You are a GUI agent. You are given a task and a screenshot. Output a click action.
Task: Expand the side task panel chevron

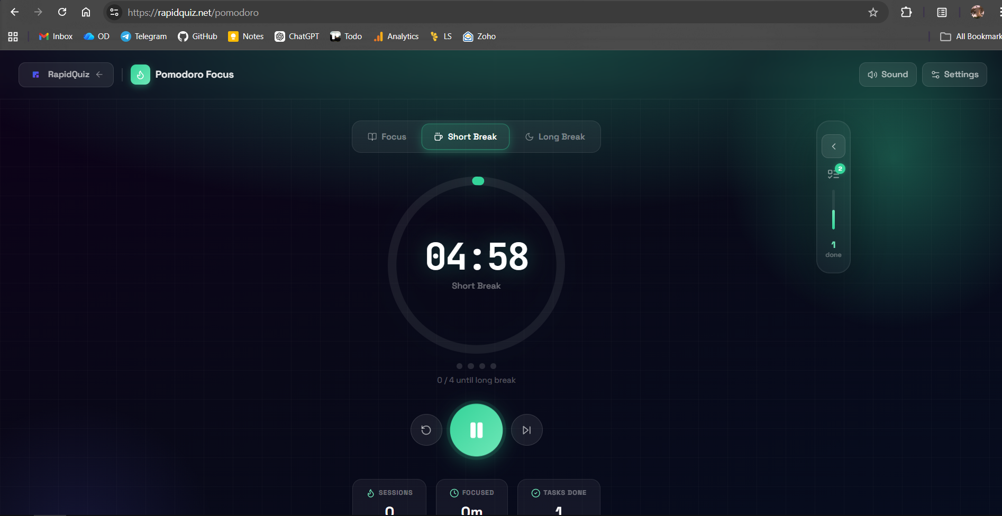833,146
